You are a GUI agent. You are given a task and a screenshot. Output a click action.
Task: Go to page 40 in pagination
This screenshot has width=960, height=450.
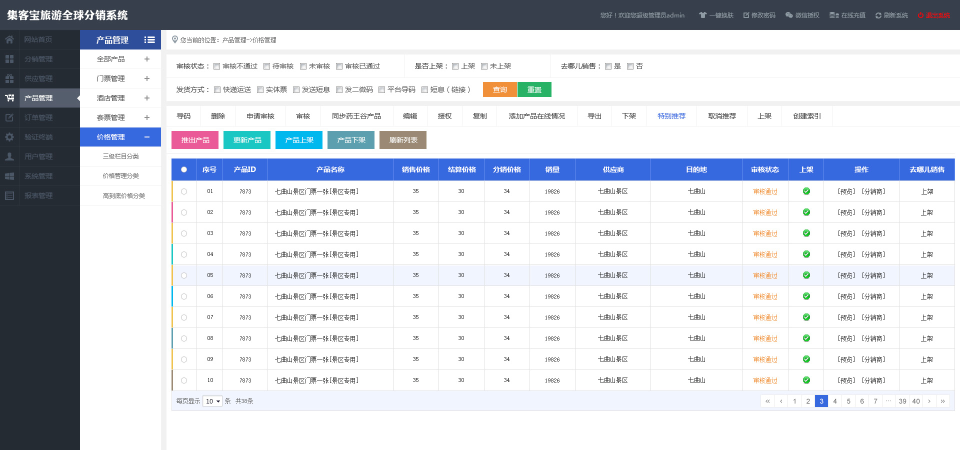916,401
